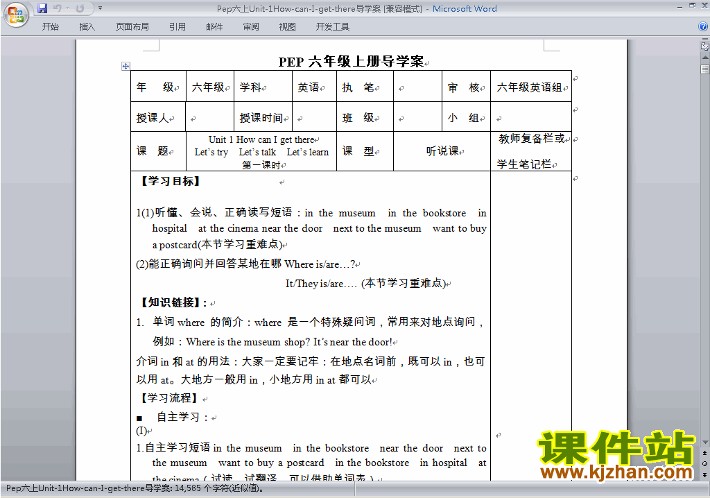The image size is (710, 498).
Task: Click the table cell '听说课'
Action: tap(442, 151)
